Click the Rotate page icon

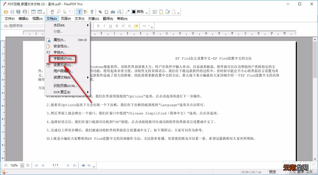(x=155, y=12)
